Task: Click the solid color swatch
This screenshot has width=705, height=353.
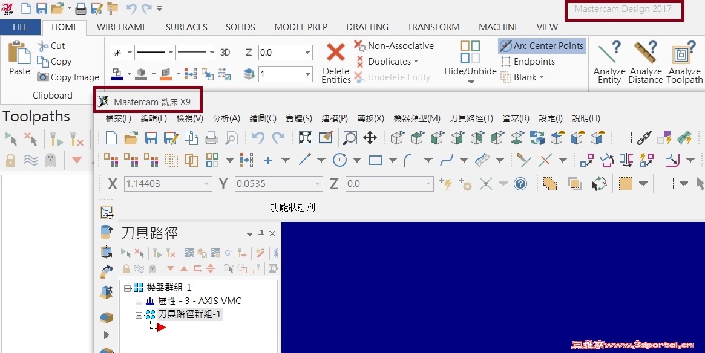Action: pos(141,74)
